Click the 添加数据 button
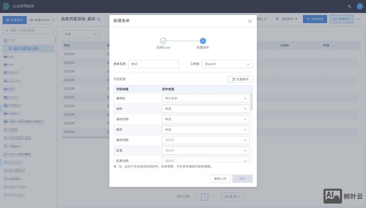This screenshot has height=208, width=366. click(315, 19)
